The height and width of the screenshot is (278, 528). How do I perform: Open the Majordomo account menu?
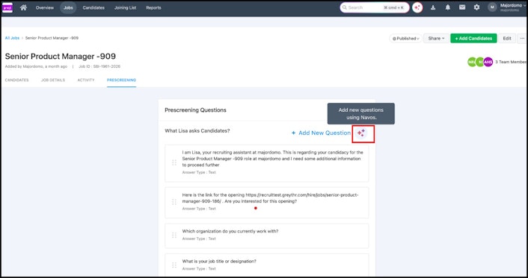click(x=513, y=7)
